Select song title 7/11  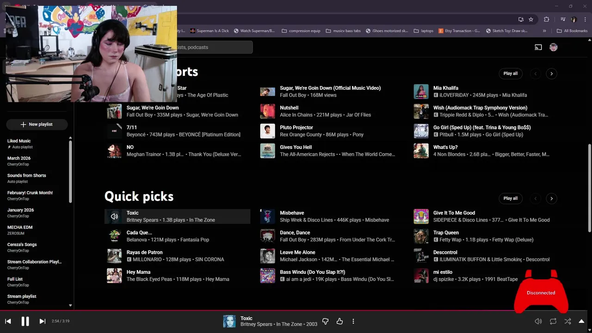pos(132,127)
